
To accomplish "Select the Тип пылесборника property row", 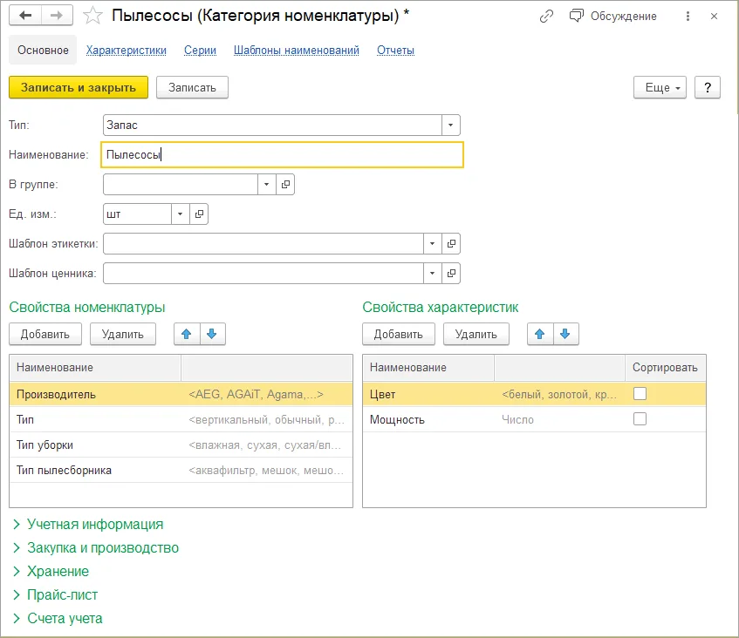I will click(181, 470).
